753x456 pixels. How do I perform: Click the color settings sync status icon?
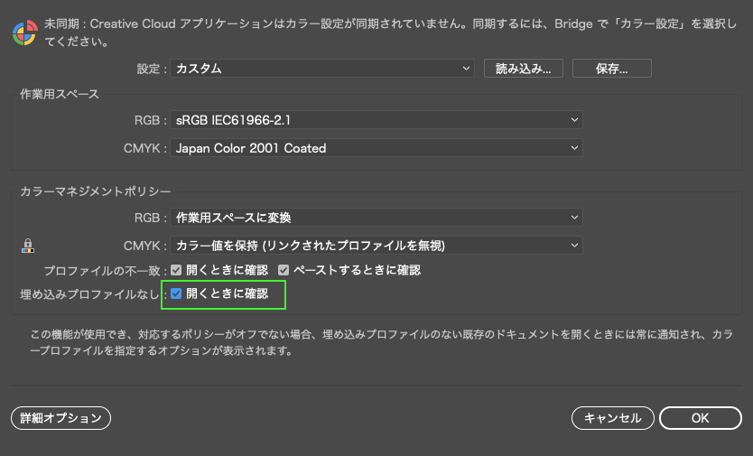click(25, 33)
